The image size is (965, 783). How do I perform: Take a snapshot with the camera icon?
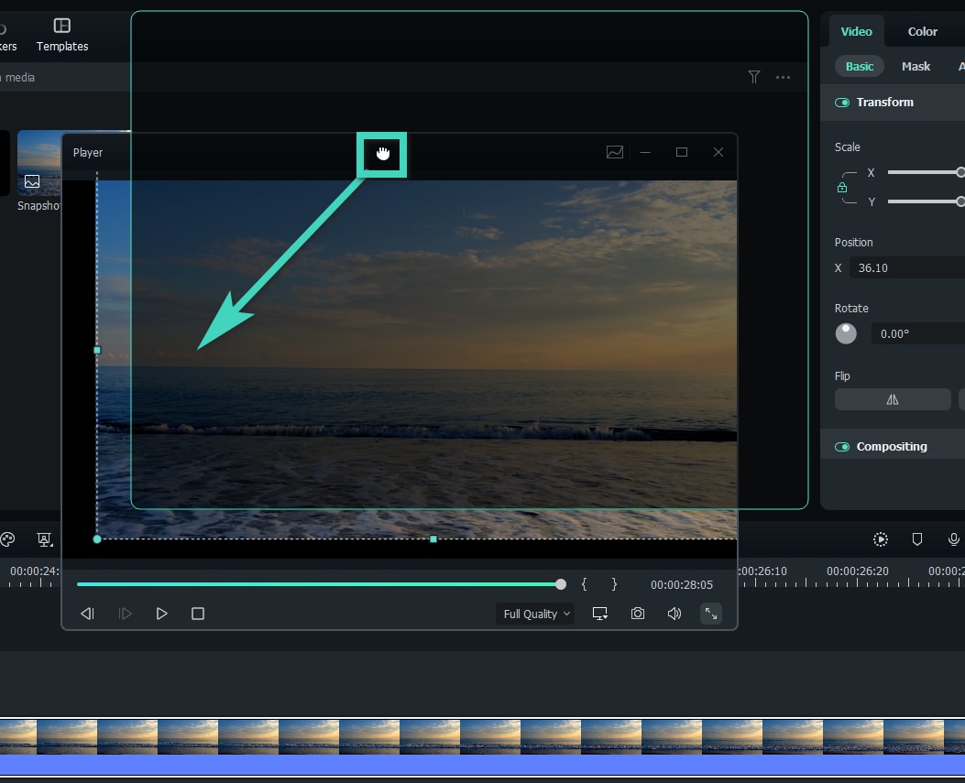638,614
